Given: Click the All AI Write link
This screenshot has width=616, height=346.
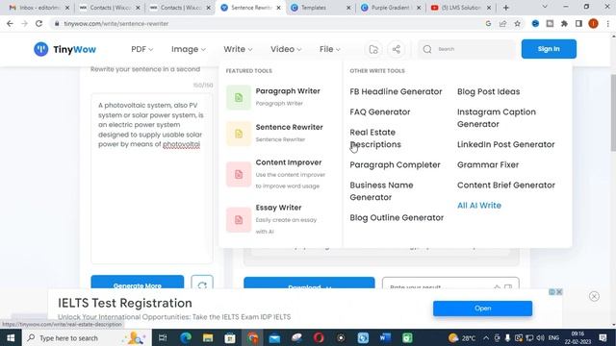Looking at the screenshot, I should coord(479,205).
